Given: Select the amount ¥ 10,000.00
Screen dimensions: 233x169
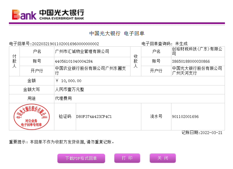Looking at the screenshot, I should tap(68, 81).
